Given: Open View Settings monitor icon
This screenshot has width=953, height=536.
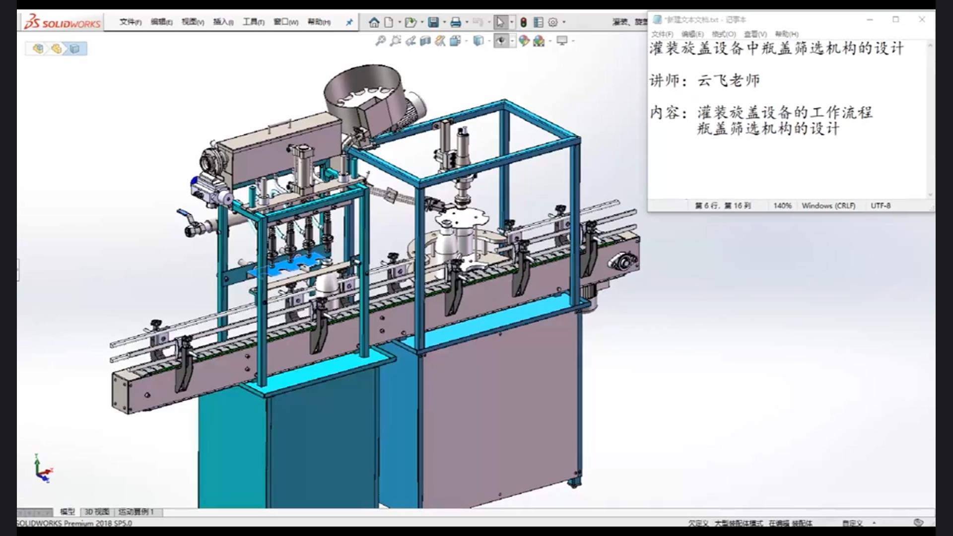Looking at the screenshot, I should click(562, 41).
